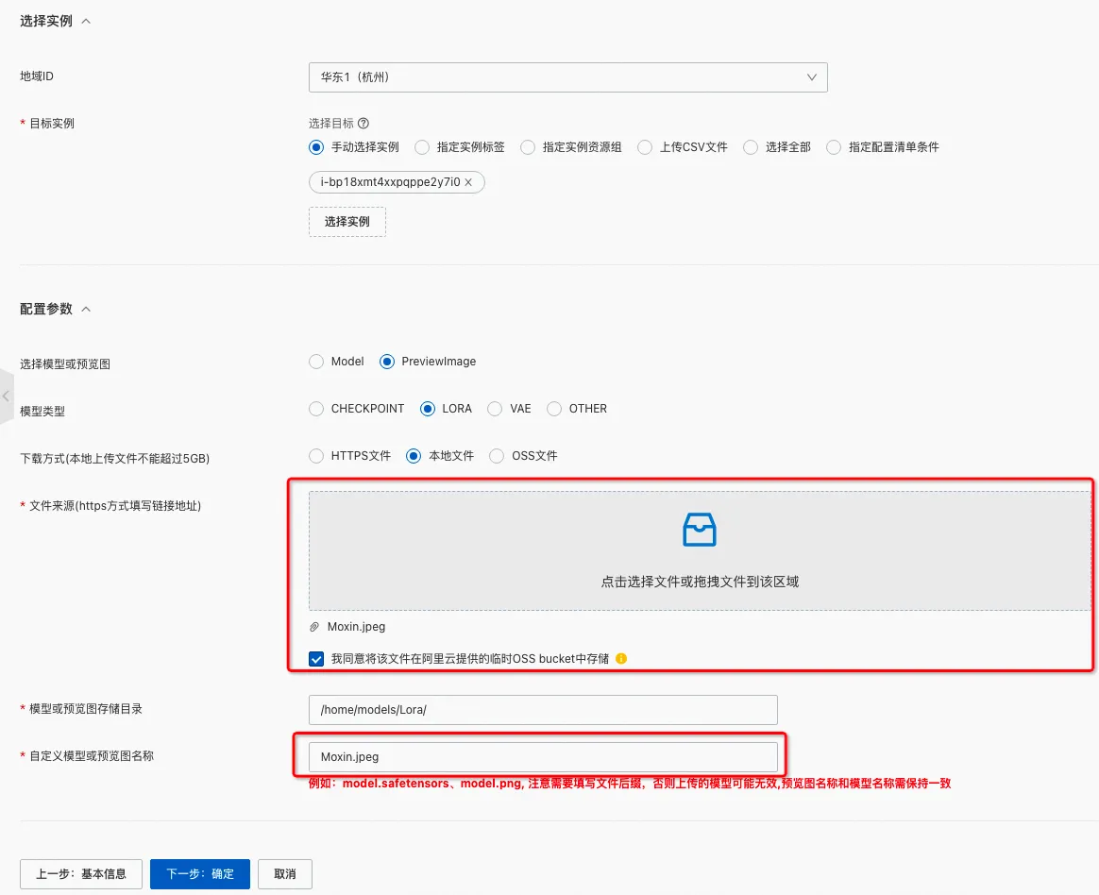Viewport: 1099px width, 895px height.
Task: Go back with 上一步：基本信息
Action: [80, 874]
